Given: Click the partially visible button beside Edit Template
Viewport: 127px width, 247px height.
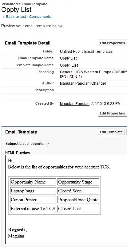Looking at the screenshot, I should [126, 132].
